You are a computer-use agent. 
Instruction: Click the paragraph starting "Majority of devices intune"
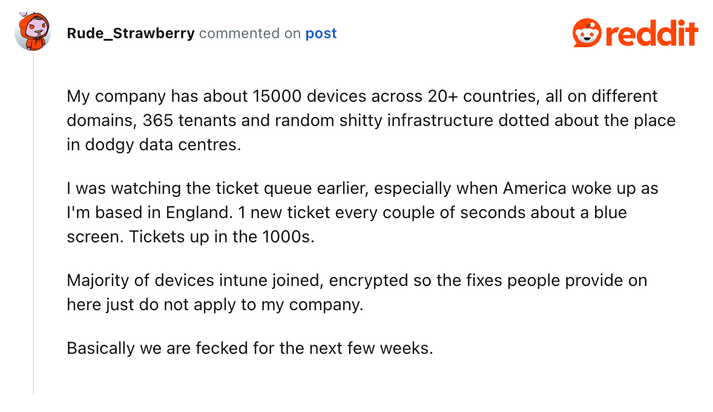[x=357, y=292]
